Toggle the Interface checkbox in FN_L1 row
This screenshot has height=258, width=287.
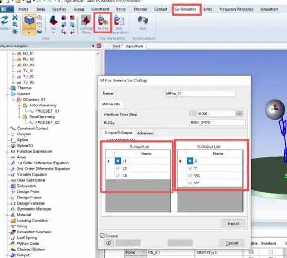coord(271,252)
